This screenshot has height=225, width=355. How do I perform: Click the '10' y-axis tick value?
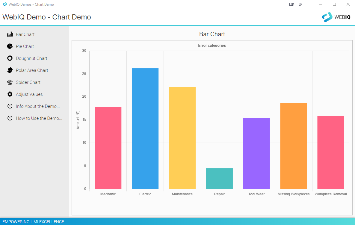(x=84, y=143)
